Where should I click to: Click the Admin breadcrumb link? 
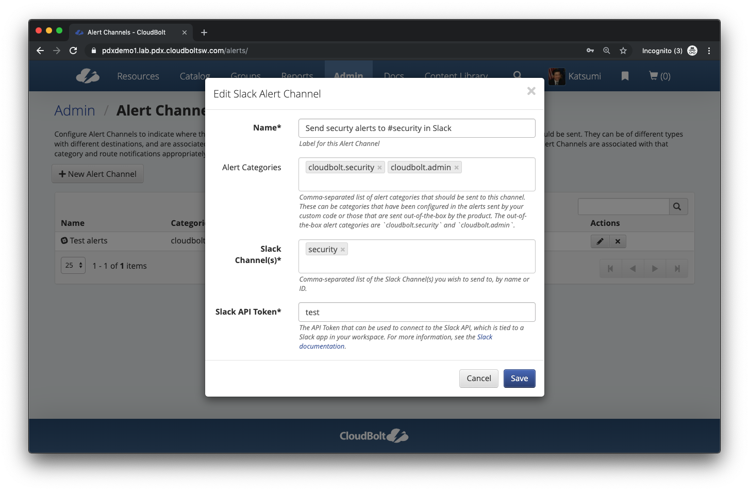[x=75, y=111]
